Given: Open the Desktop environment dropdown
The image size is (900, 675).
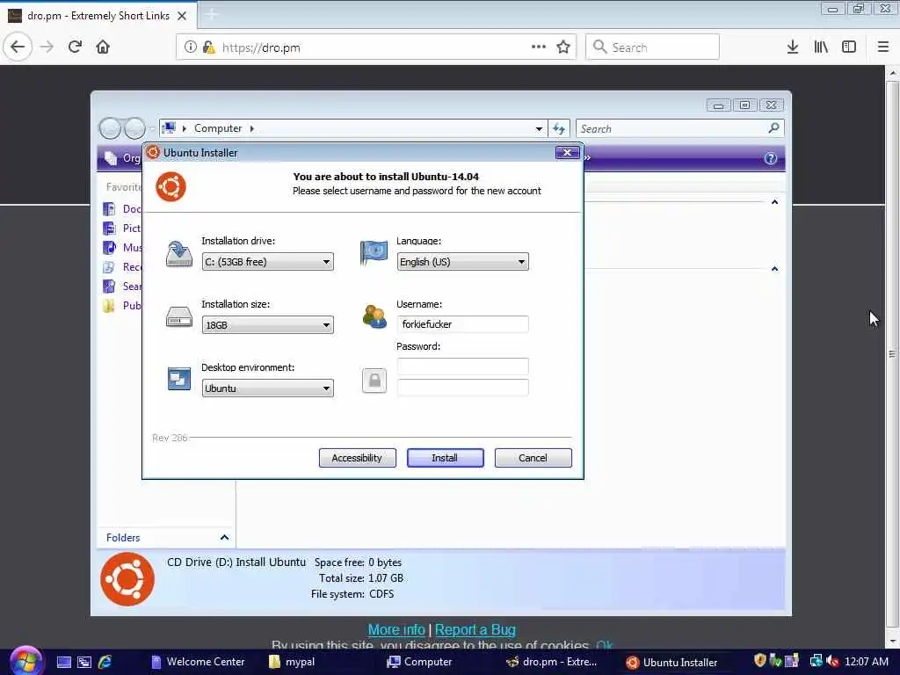Looking at the screenshot, I should (267, 388).
